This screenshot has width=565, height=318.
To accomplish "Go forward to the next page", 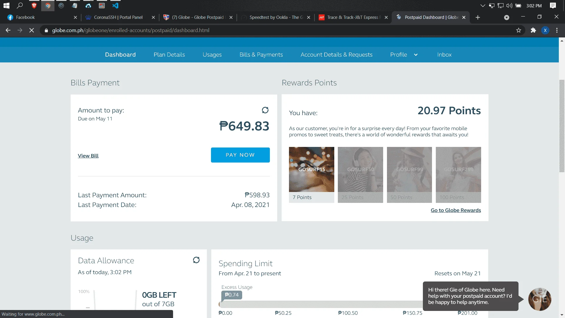I will tap(20, 30).
